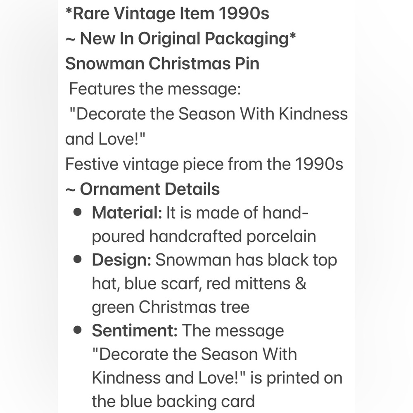This screenshot has width=413, height=413.
Task: Click the 'Snowman Christmas Pin' title
Action: 162,64
